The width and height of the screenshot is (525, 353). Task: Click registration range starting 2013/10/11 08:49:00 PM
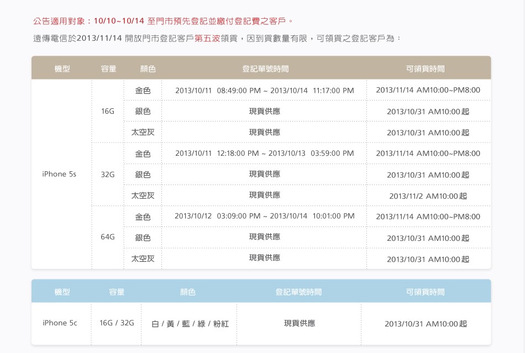[265, 91]
